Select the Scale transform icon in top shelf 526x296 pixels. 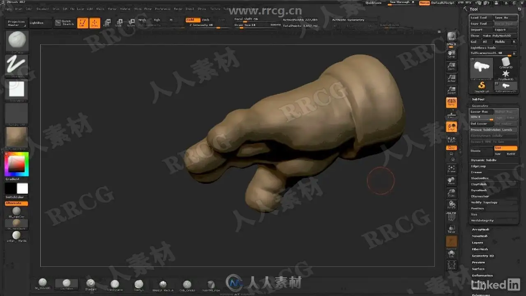(x=118, y=23)
